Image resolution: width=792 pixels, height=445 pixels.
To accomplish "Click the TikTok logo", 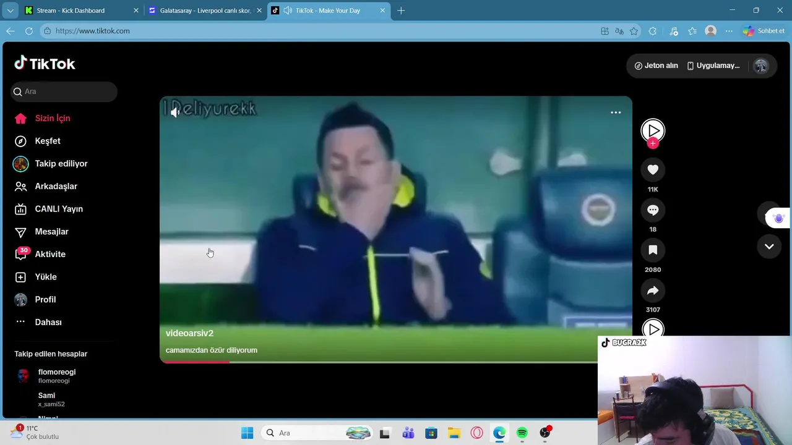I will tap(45, 63).
